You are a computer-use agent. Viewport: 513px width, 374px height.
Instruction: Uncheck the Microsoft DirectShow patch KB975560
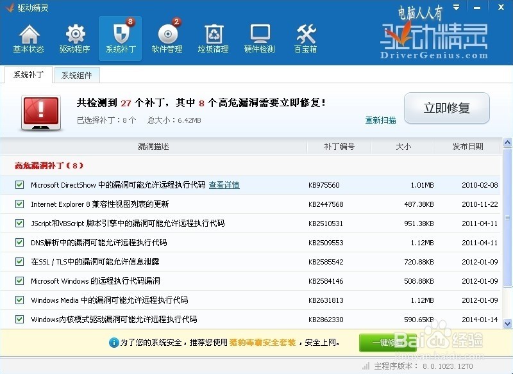(x=20, y=185)
